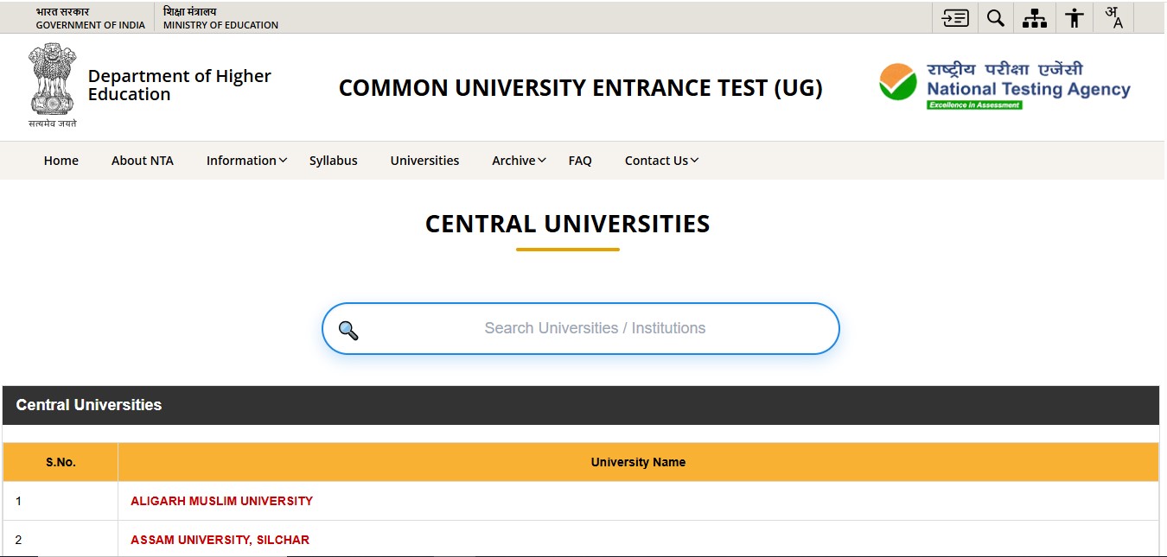Expand the Archive menu dropdown
Image resolution: width=1167 pixels, height=557 pixels.
coord(520,161)
